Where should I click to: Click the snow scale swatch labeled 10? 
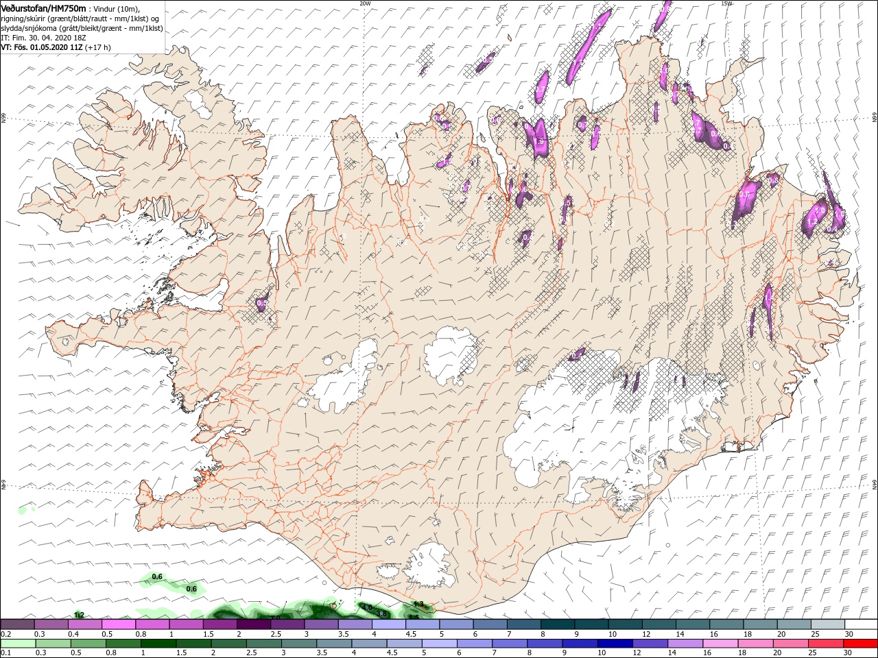(x=624, y=624)
